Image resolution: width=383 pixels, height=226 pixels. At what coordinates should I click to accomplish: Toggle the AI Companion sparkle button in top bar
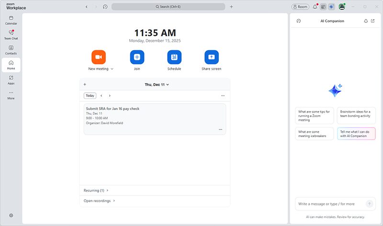pos(331,7)
